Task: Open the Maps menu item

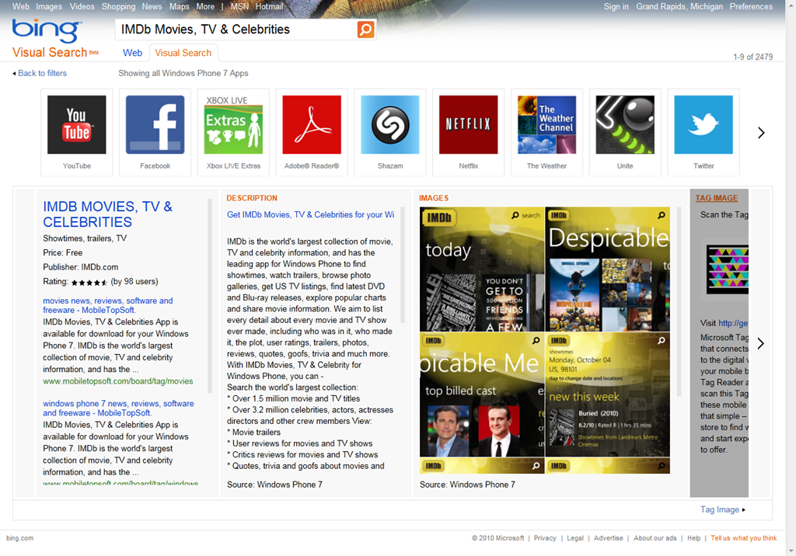Action: (180, 6)
